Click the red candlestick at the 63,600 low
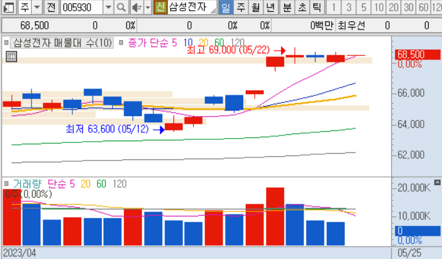 pos(174,126)
